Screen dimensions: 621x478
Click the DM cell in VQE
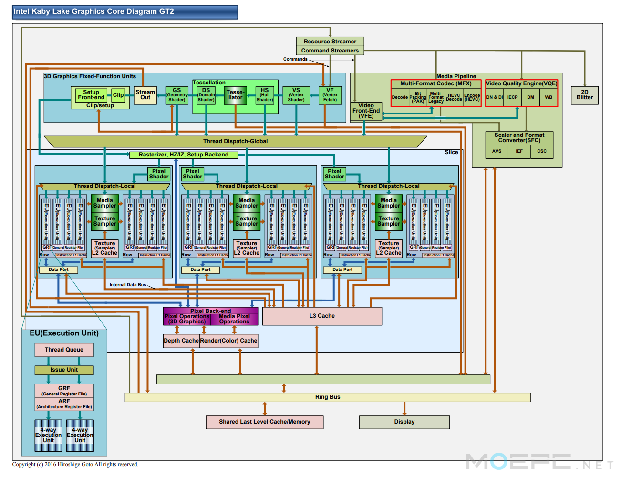pyautogui.click(x=531, y=97)
